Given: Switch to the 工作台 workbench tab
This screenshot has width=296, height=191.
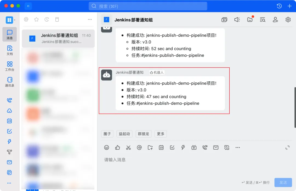Looking at the screenshot, I should coord(10,66).
